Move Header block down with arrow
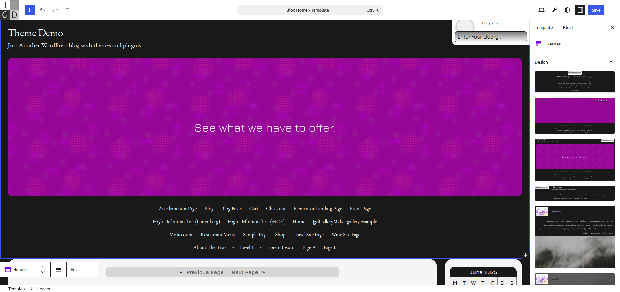This screenshot has width=620, height=292. (43, 272)
